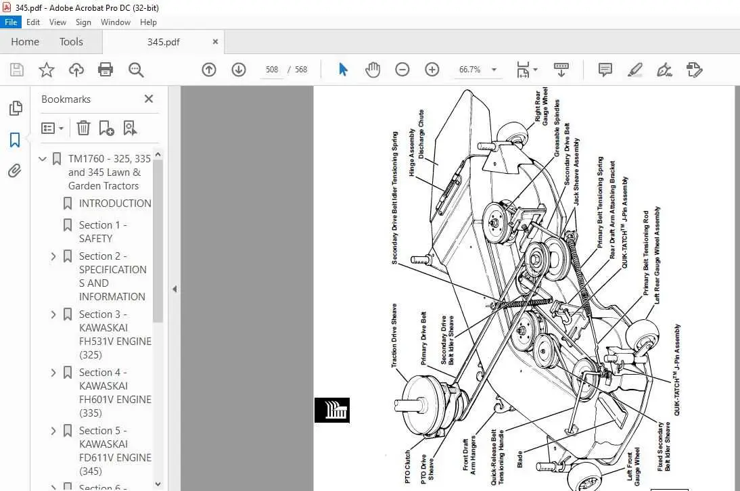Click the scrolling mode keyboard icon
Viewport: 740px width, 491px height.
(x=561, y=70)
